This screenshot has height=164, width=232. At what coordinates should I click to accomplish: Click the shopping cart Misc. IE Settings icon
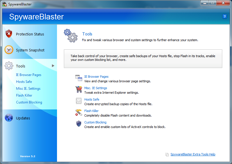click(x=78, y=89)
